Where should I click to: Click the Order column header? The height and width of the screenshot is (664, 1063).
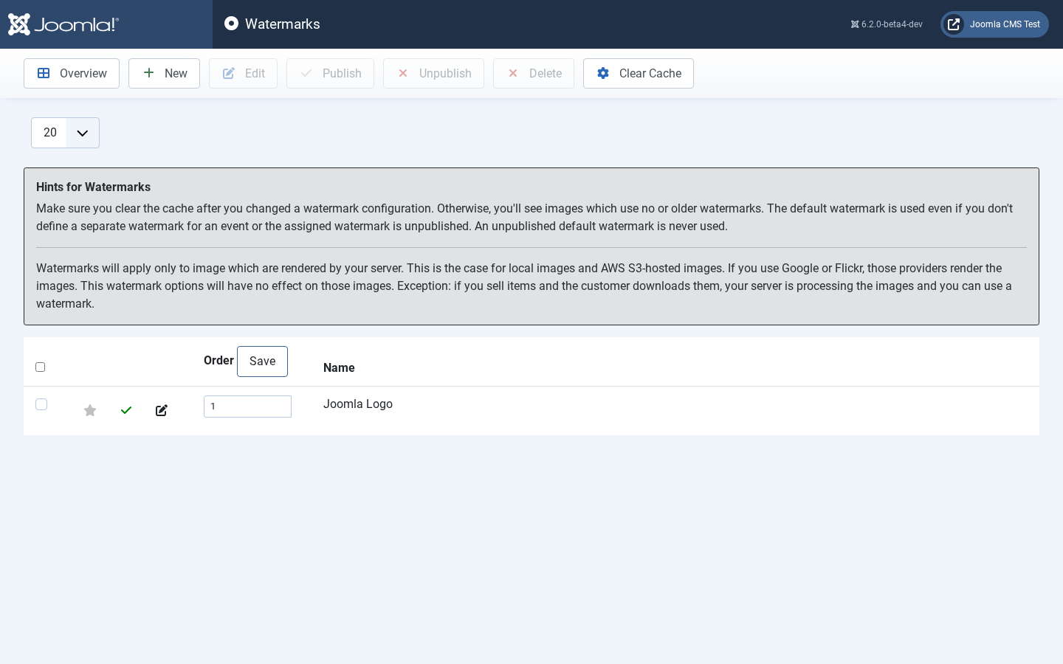(219, 361)
